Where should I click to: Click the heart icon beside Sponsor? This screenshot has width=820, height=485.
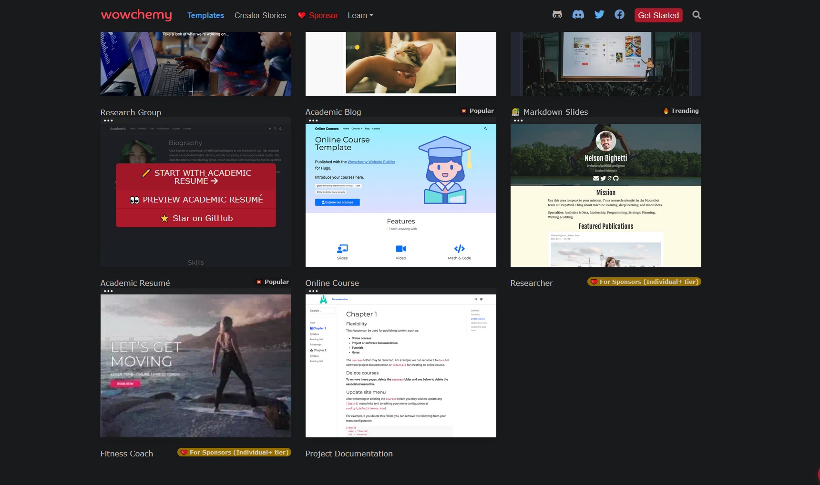tap(302, 15)
